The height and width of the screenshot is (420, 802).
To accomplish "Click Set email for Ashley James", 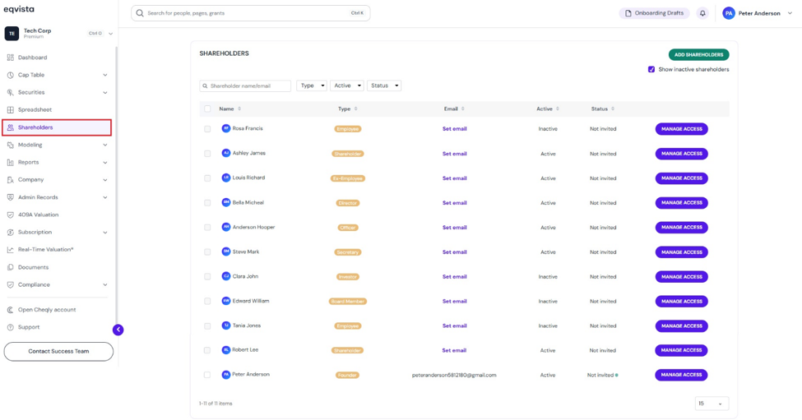I will pos(454,154).
